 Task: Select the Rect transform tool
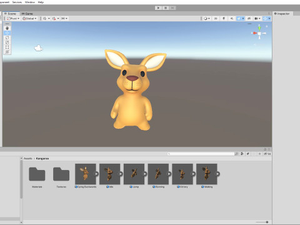7,47
